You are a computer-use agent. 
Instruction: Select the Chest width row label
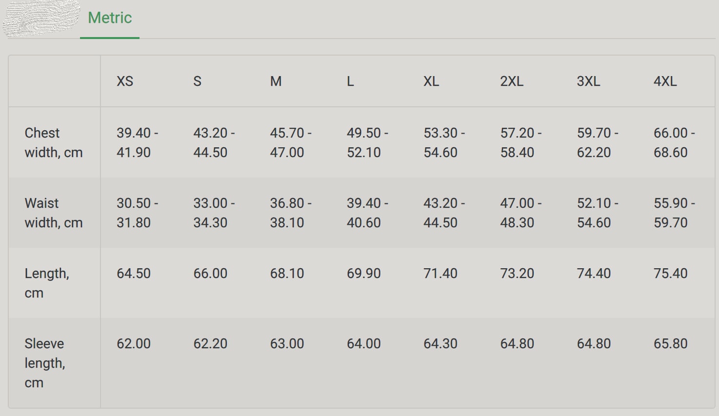click(x=54, y=142)
